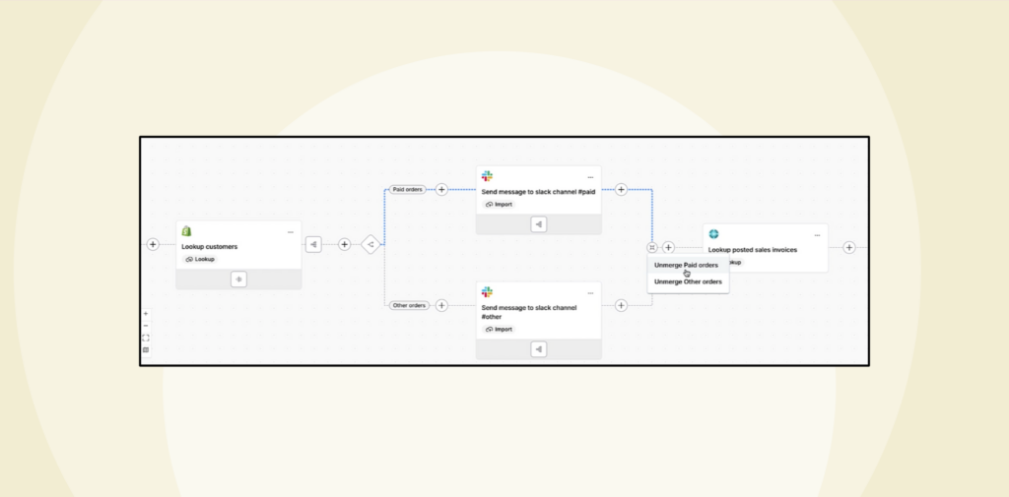Click Slack icon on #other message step
The width and height of the screenshot is (1009, 497).
coord(487,292)
